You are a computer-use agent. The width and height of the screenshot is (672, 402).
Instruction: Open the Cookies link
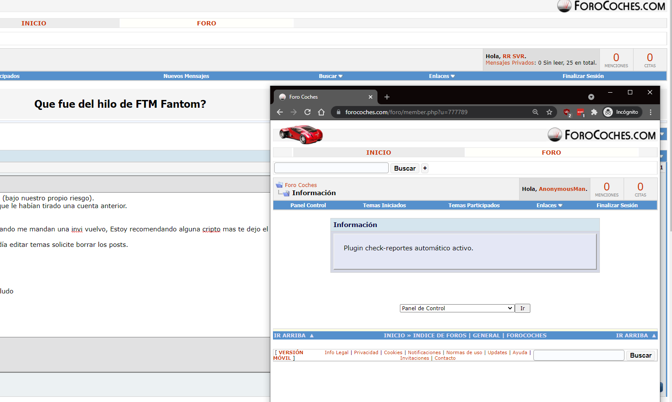(x=393, y=352)
